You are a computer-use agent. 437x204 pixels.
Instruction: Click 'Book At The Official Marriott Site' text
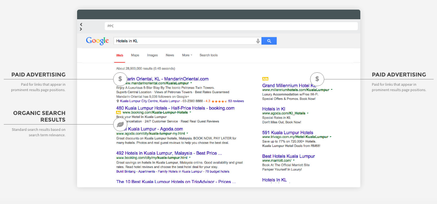click(286, 165)
